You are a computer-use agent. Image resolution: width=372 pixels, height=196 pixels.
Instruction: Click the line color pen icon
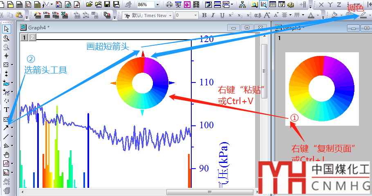point(363,16)
